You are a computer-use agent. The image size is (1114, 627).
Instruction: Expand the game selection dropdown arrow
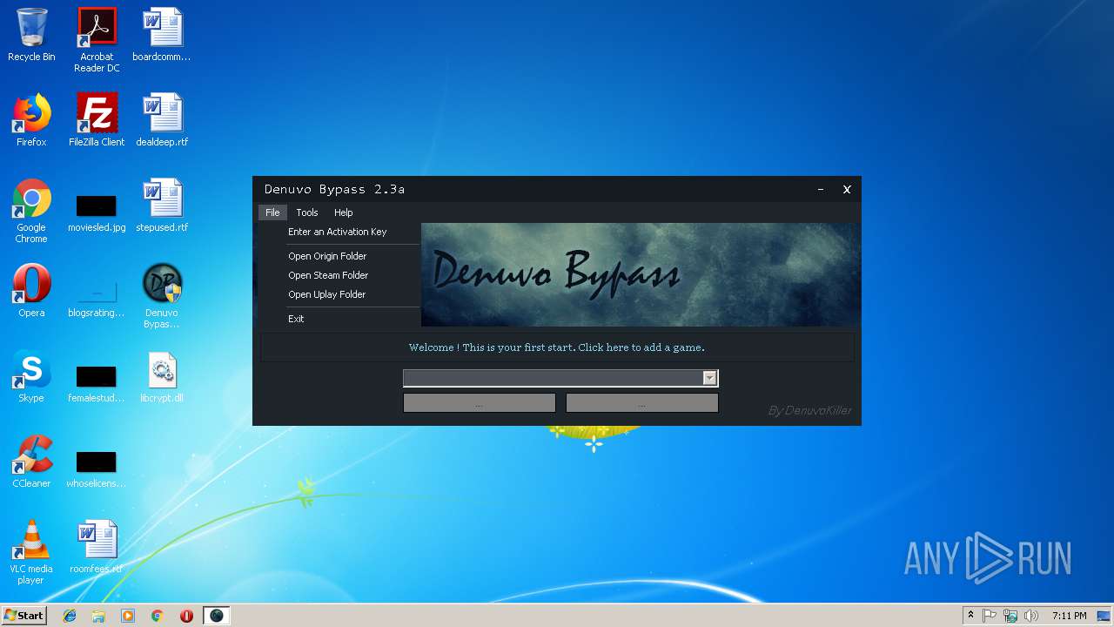[x=709, y=378]
